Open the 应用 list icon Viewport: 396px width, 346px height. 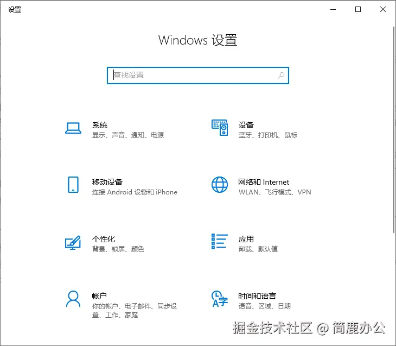(220, 241)
